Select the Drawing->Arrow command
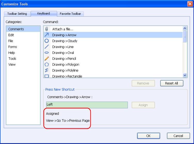Screen dimensions: 194x144 coord(113,35)
